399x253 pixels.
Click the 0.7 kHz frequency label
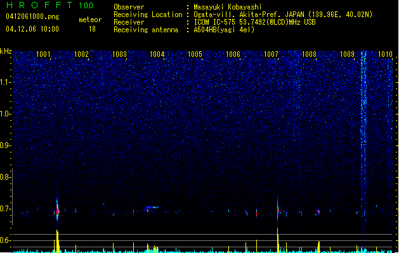(x=5, y=209)
